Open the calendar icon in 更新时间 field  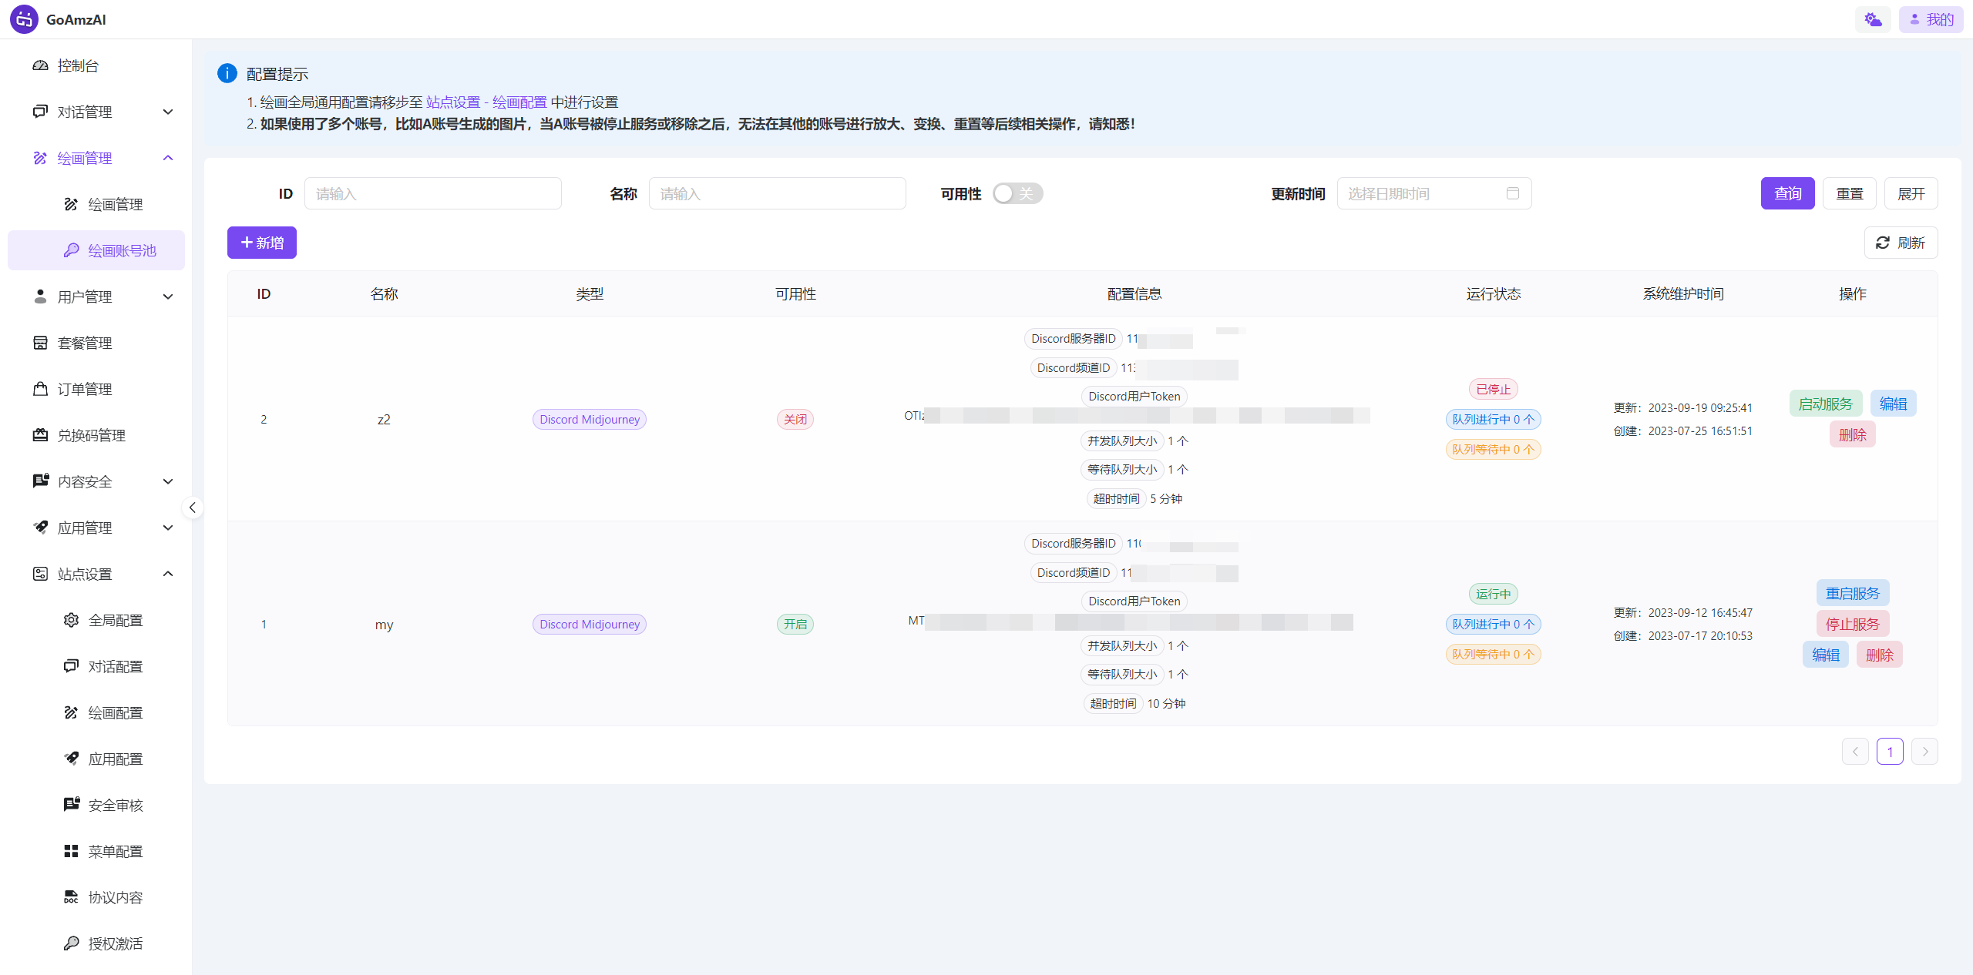pyautogui.click(x=1513, y=193)
